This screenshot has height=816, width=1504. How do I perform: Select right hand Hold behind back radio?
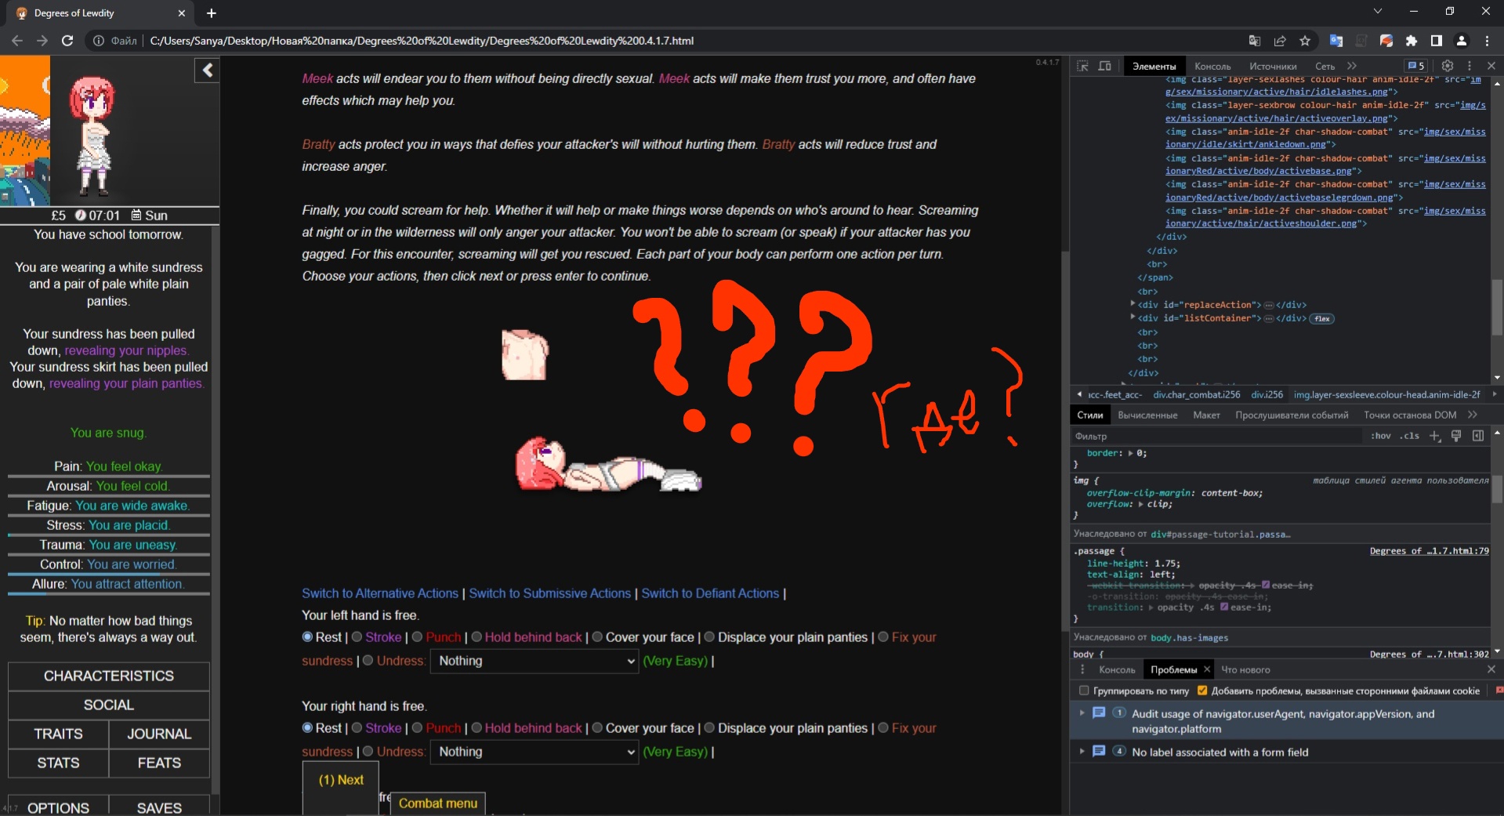[477, 727]
